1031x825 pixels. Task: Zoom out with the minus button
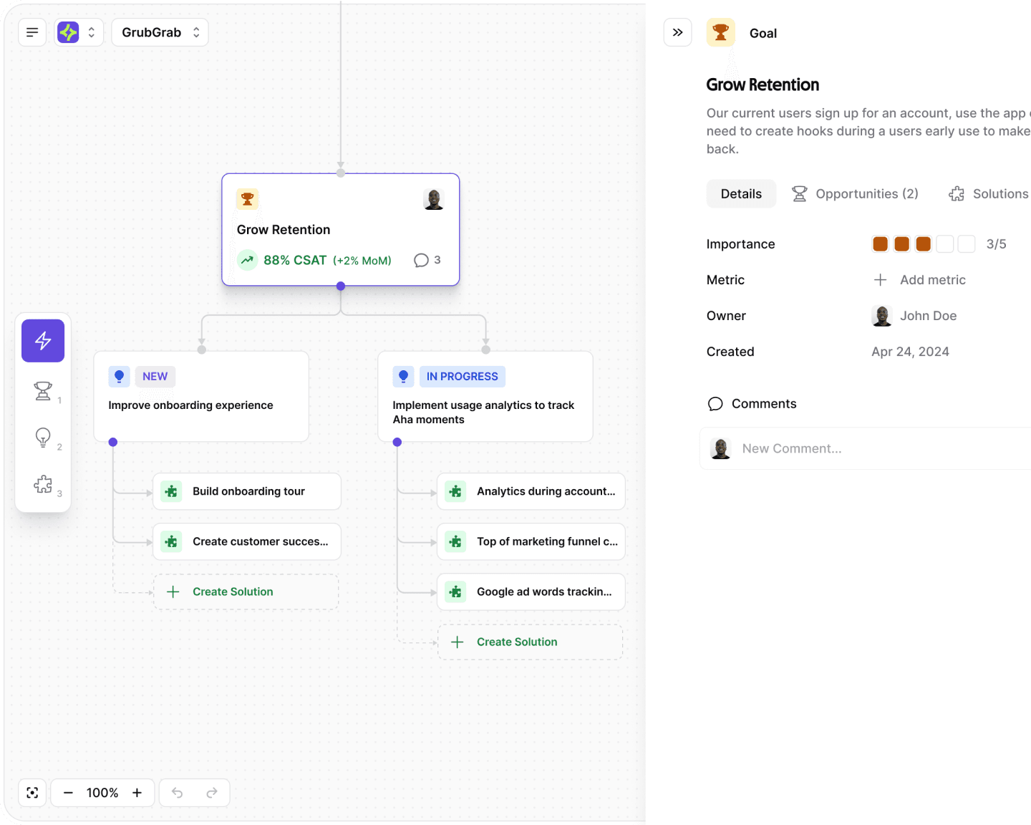pos(68,793)
